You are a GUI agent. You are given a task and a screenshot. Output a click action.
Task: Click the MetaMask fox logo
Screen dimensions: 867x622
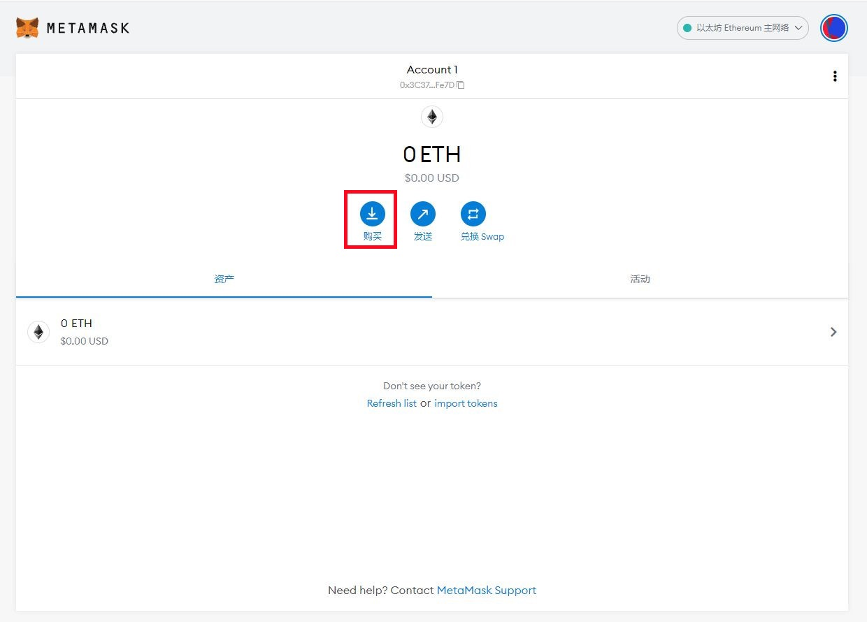coord(27,28)
